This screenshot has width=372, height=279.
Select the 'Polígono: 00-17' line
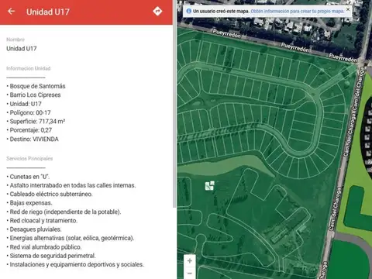coord(29,112)
